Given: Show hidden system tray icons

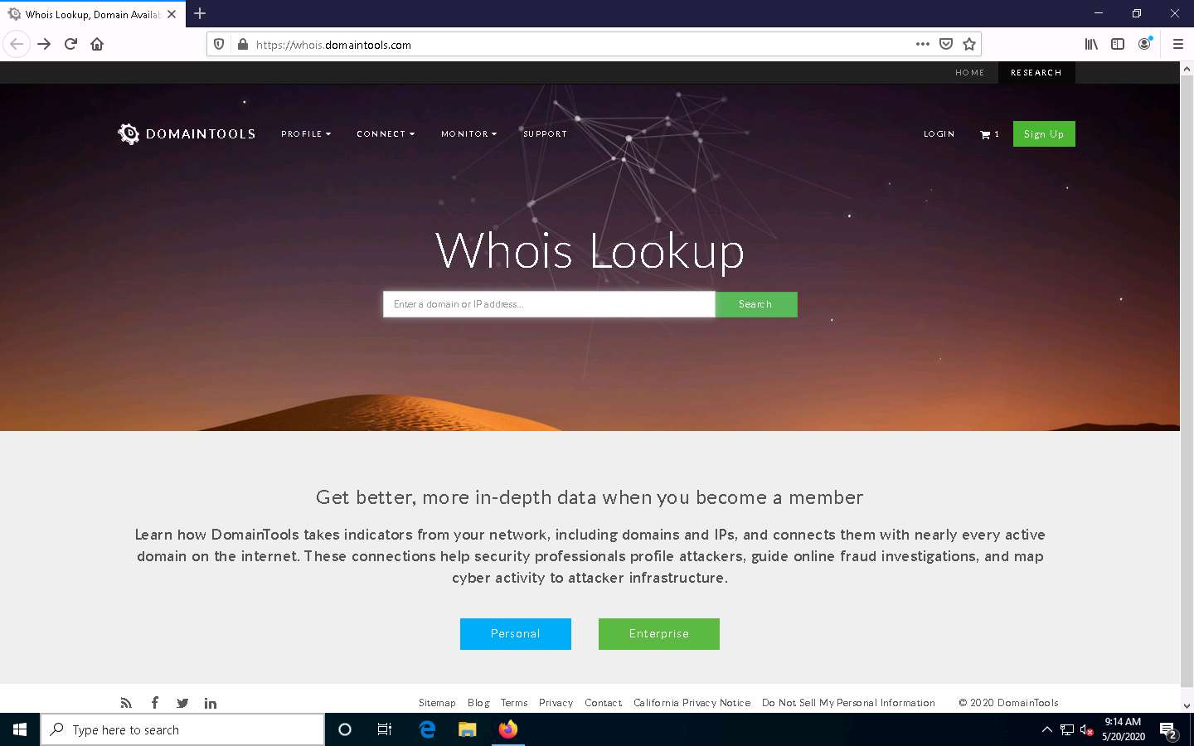Looking at the screenshot, I should coord(1046,729).
